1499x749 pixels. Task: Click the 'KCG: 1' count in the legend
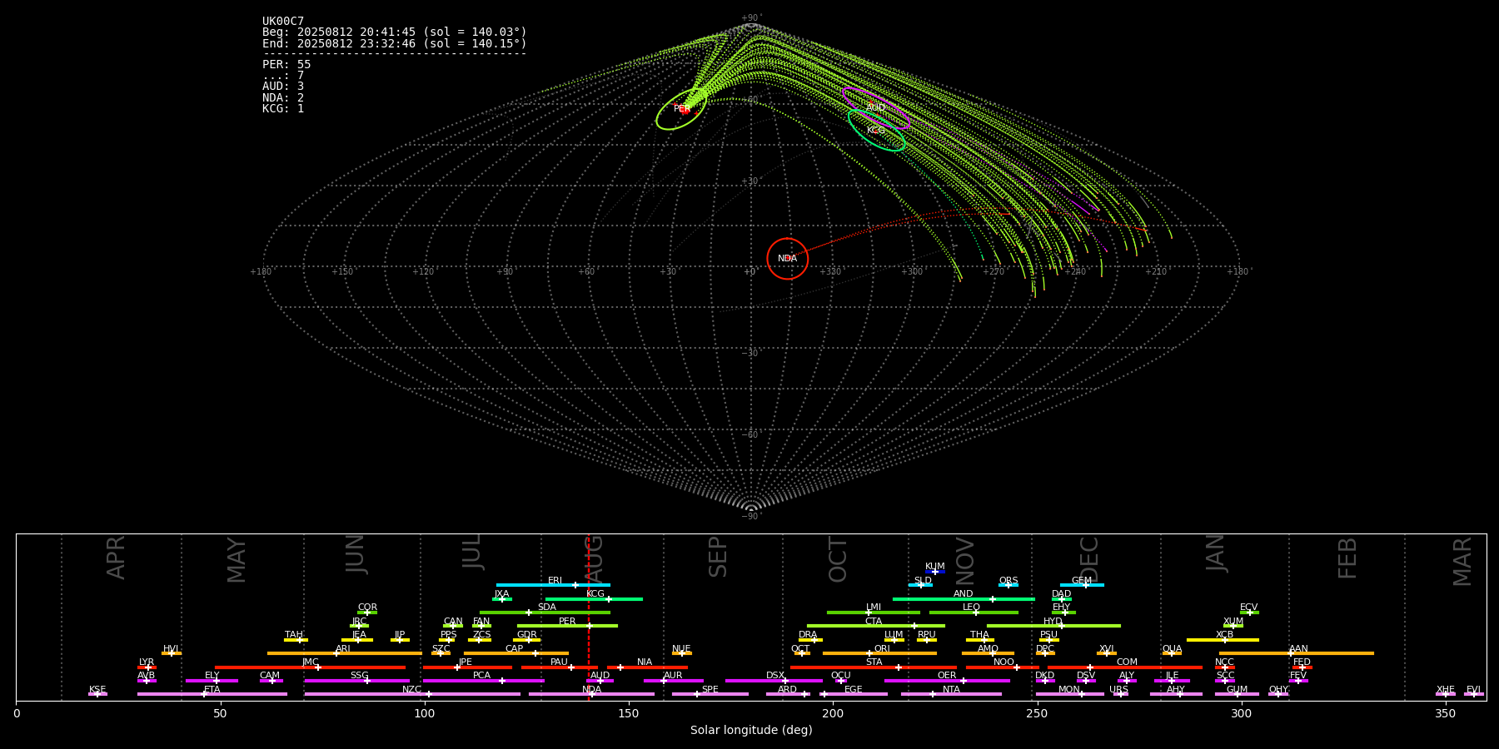[x=283, y=108]
